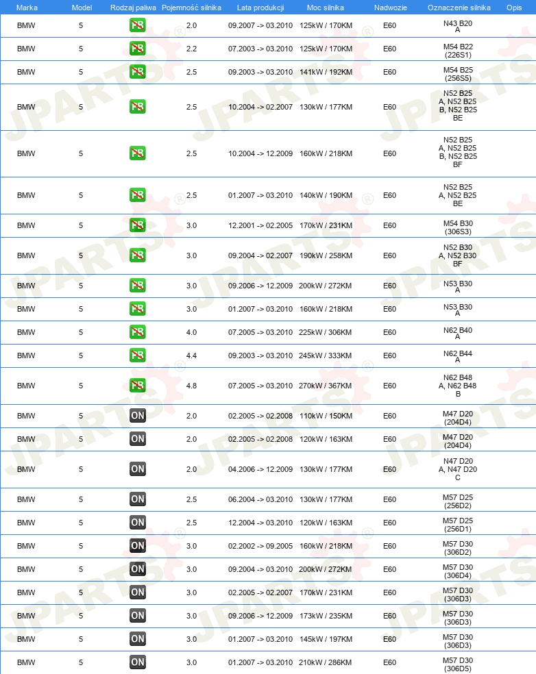Click engine capacity value '4.8'

191,386
